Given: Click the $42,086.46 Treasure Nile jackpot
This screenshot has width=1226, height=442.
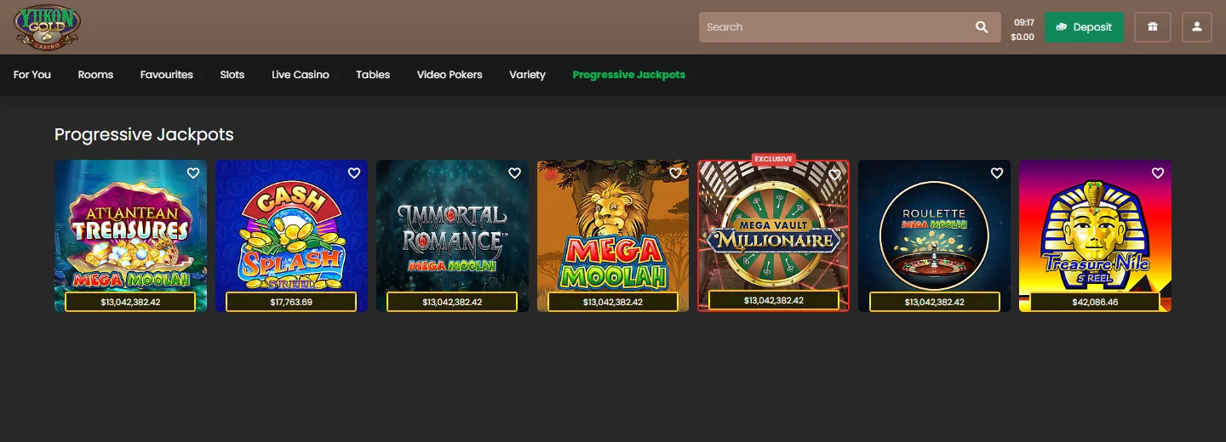Looking at the screenshot, I should [x=1096, y=302].
